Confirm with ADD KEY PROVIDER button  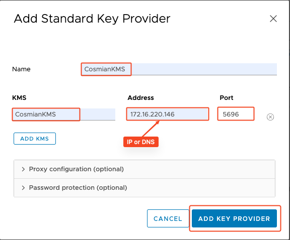(x=234, y=218)
